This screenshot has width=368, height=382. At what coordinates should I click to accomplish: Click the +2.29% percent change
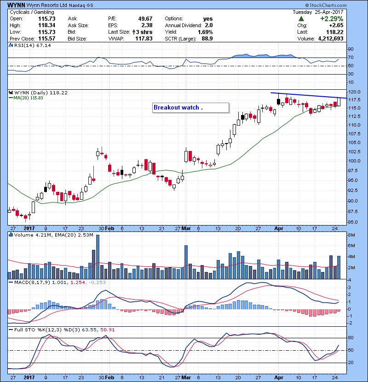pyautogui.click(x=332, y=19)
